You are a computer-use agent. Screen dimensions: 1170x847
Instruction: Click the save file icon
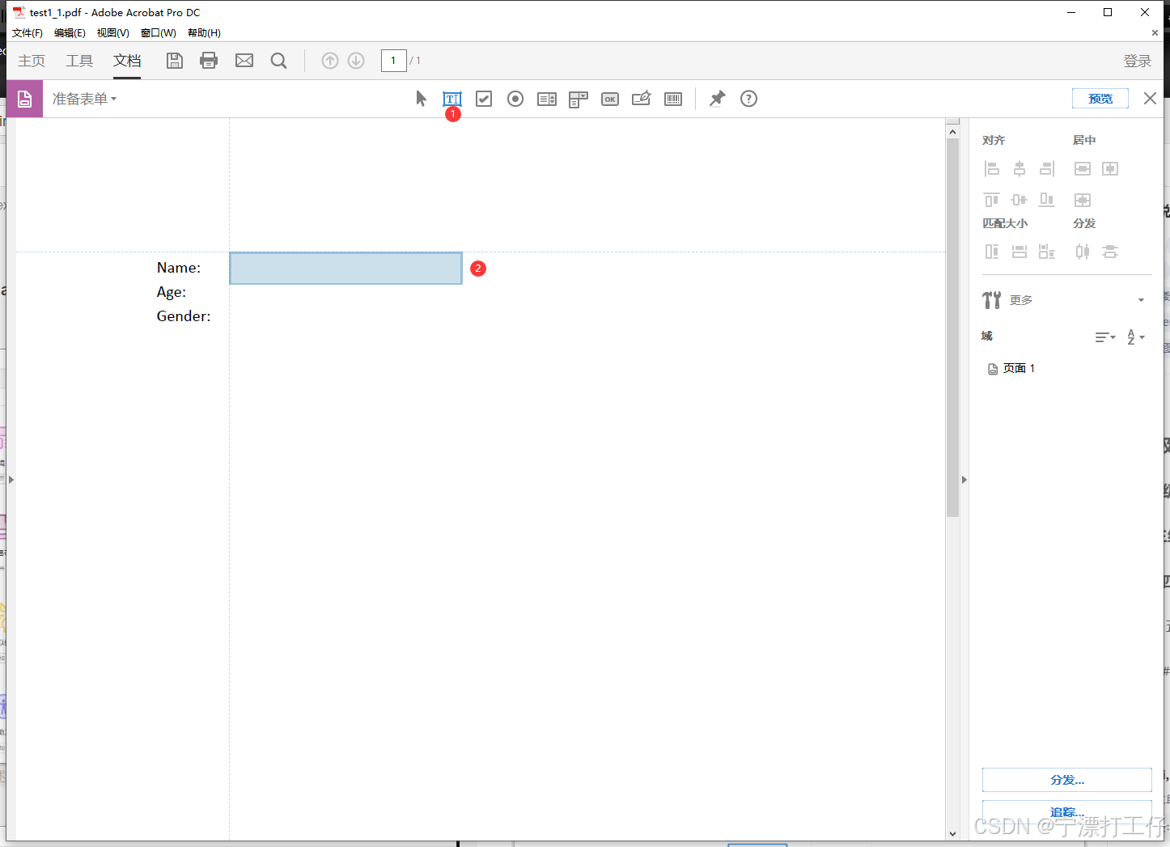[175, 61]
